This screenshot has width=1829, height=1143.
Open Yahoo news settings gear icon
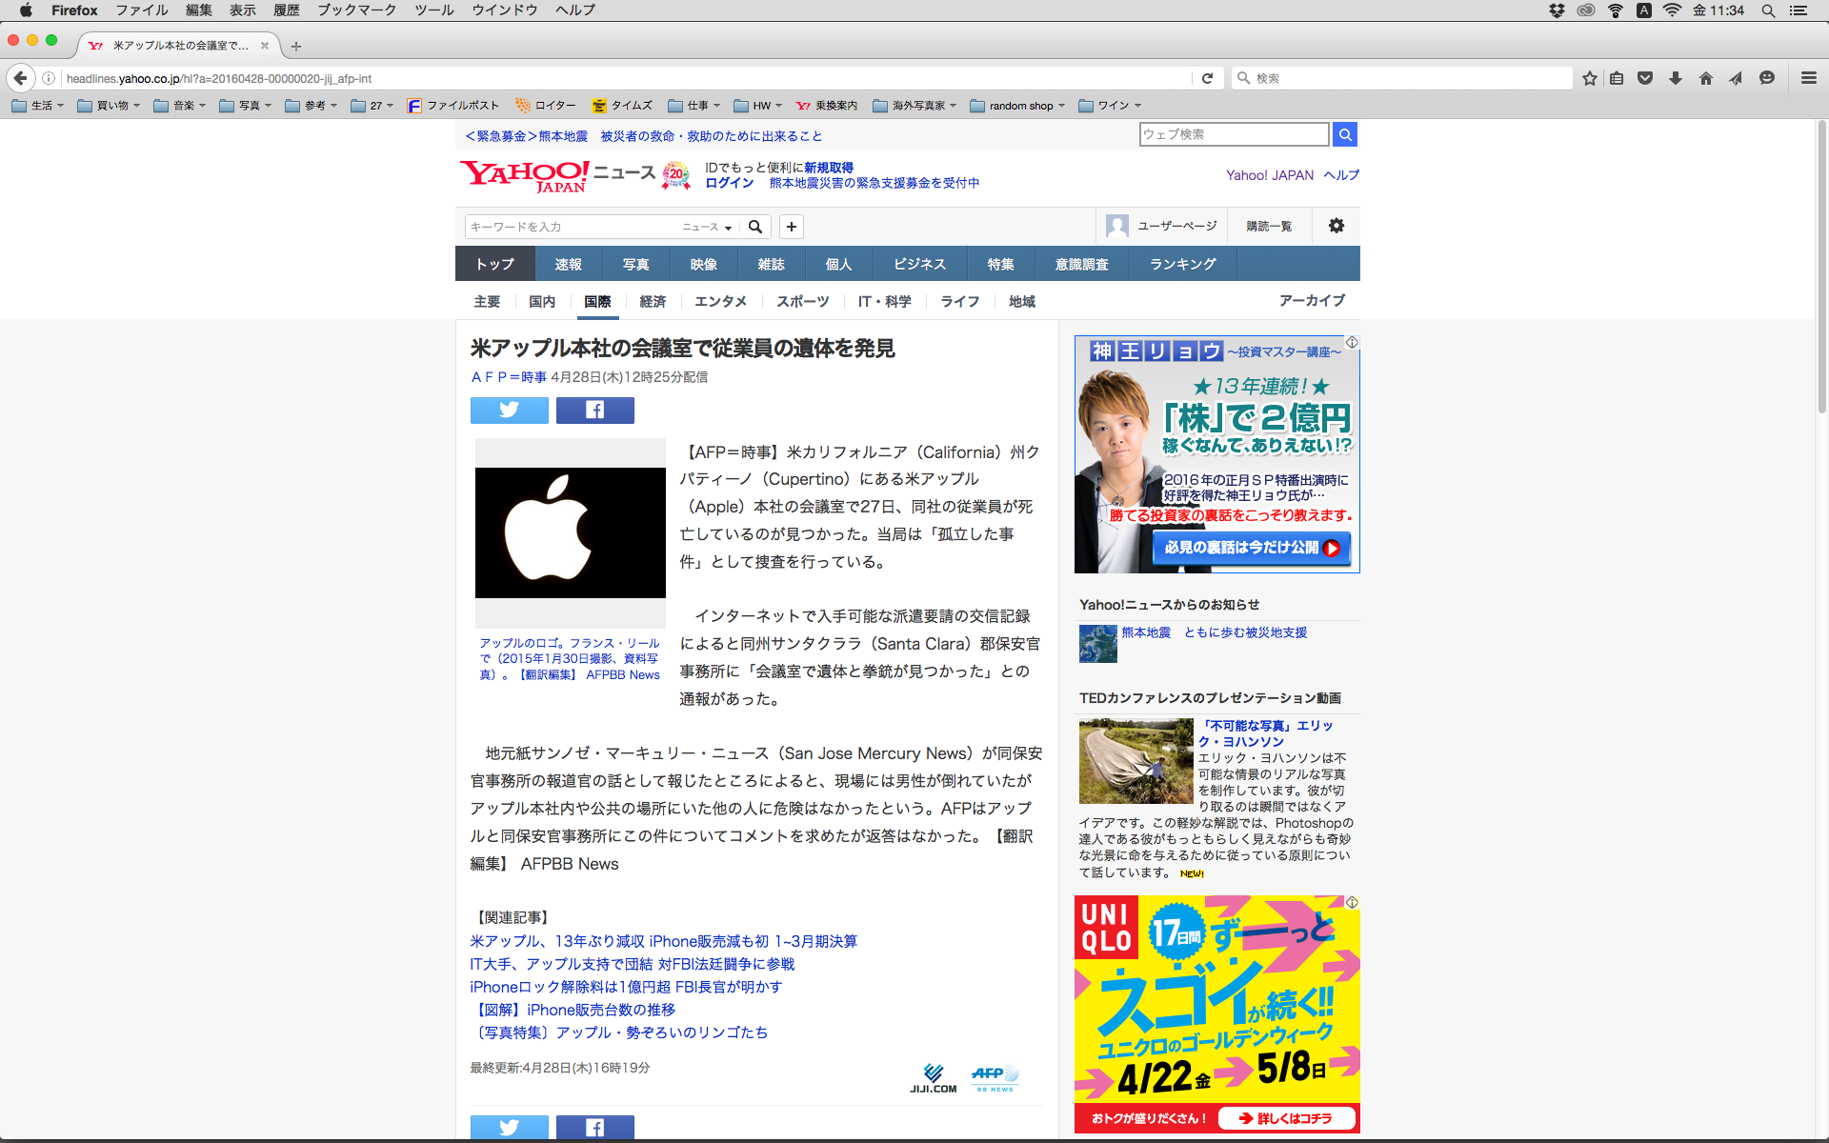(x=1336, y=226)
